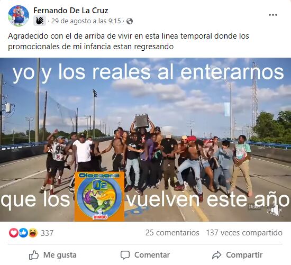Toggle Me gusta on the post

pos(53,255)
